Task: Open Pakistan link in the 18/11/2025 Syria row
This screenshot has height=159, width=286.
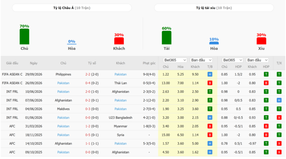Action: [63, 135]
